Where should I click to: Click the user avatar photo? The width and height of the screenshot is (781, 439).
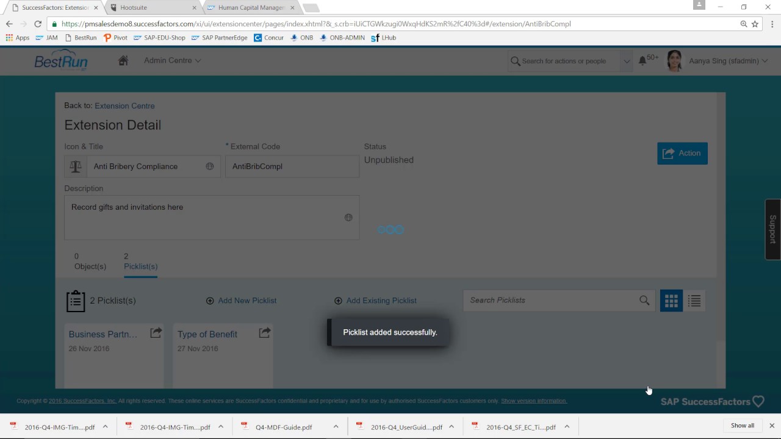pyautogui.click(x=674, y=61)
